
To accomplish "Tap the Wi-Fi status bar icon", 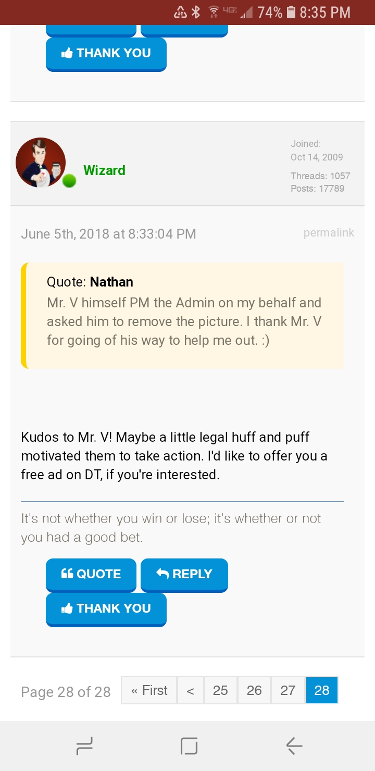I will point(214,12).
